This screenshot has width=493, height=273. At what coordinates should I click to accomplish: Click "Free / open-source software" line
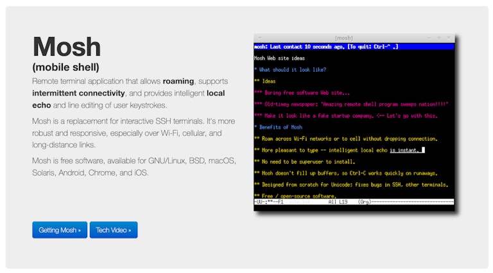295,196
